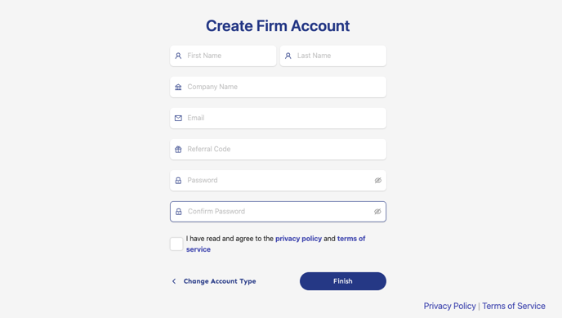Open the inline terms of service link

coord(275,244)
